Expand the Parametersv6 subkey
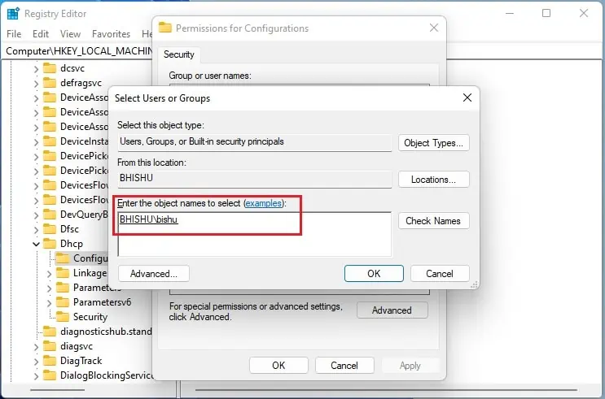Screen dimensions: 605x399 point(49,303)
